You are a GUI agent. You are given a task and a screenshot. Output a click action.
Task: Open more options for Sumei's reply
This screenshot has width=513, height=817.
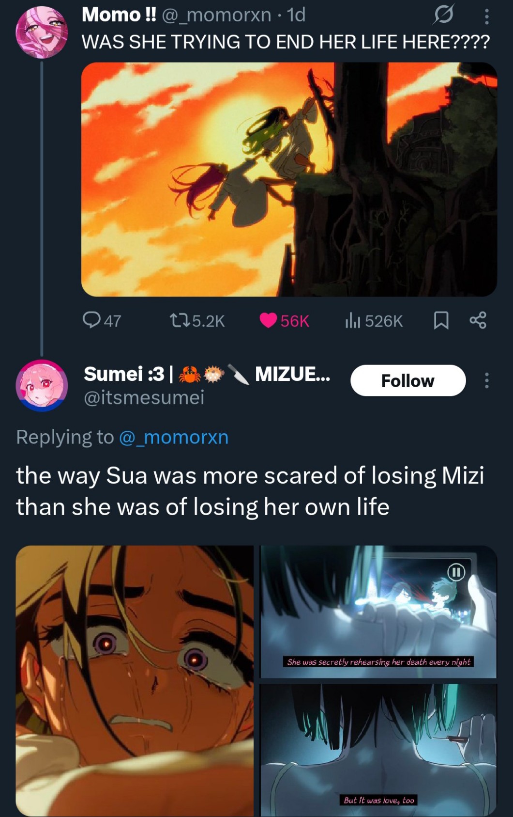[x=486, y=381]
